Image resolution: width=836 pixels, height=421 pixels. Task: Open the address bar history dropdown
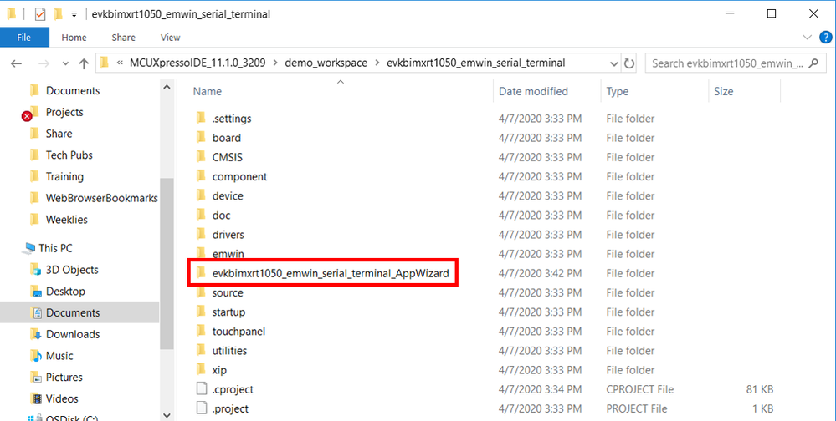click(613, 63)
